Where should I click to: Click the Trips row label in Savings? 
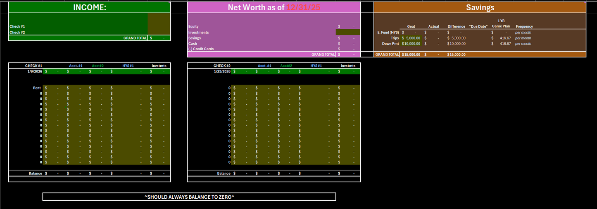tap(395, 38)
